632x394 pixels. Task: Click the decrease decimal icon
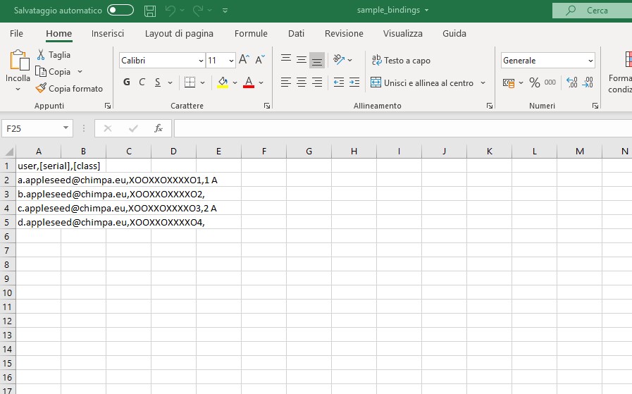coord(588,82)
